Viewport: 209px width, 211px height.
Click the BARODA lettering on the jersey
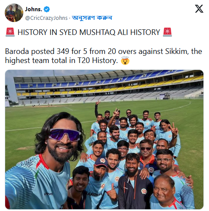coord(94,195)
